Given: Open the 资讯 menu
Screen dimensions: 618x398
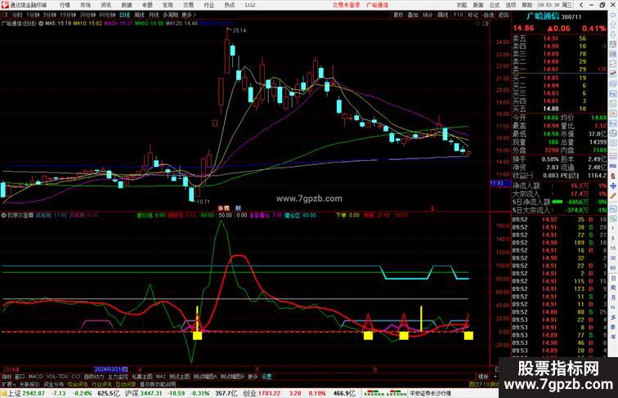Looking at the screenshot, I should tap(106, 5).
